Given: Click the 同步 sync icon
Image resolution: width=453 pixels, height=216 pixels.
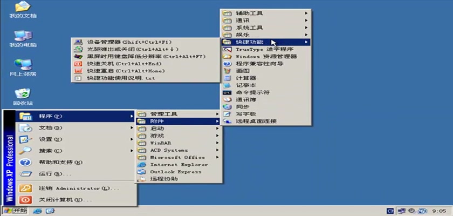Looking at the screenshot, I should click(228, 107).
